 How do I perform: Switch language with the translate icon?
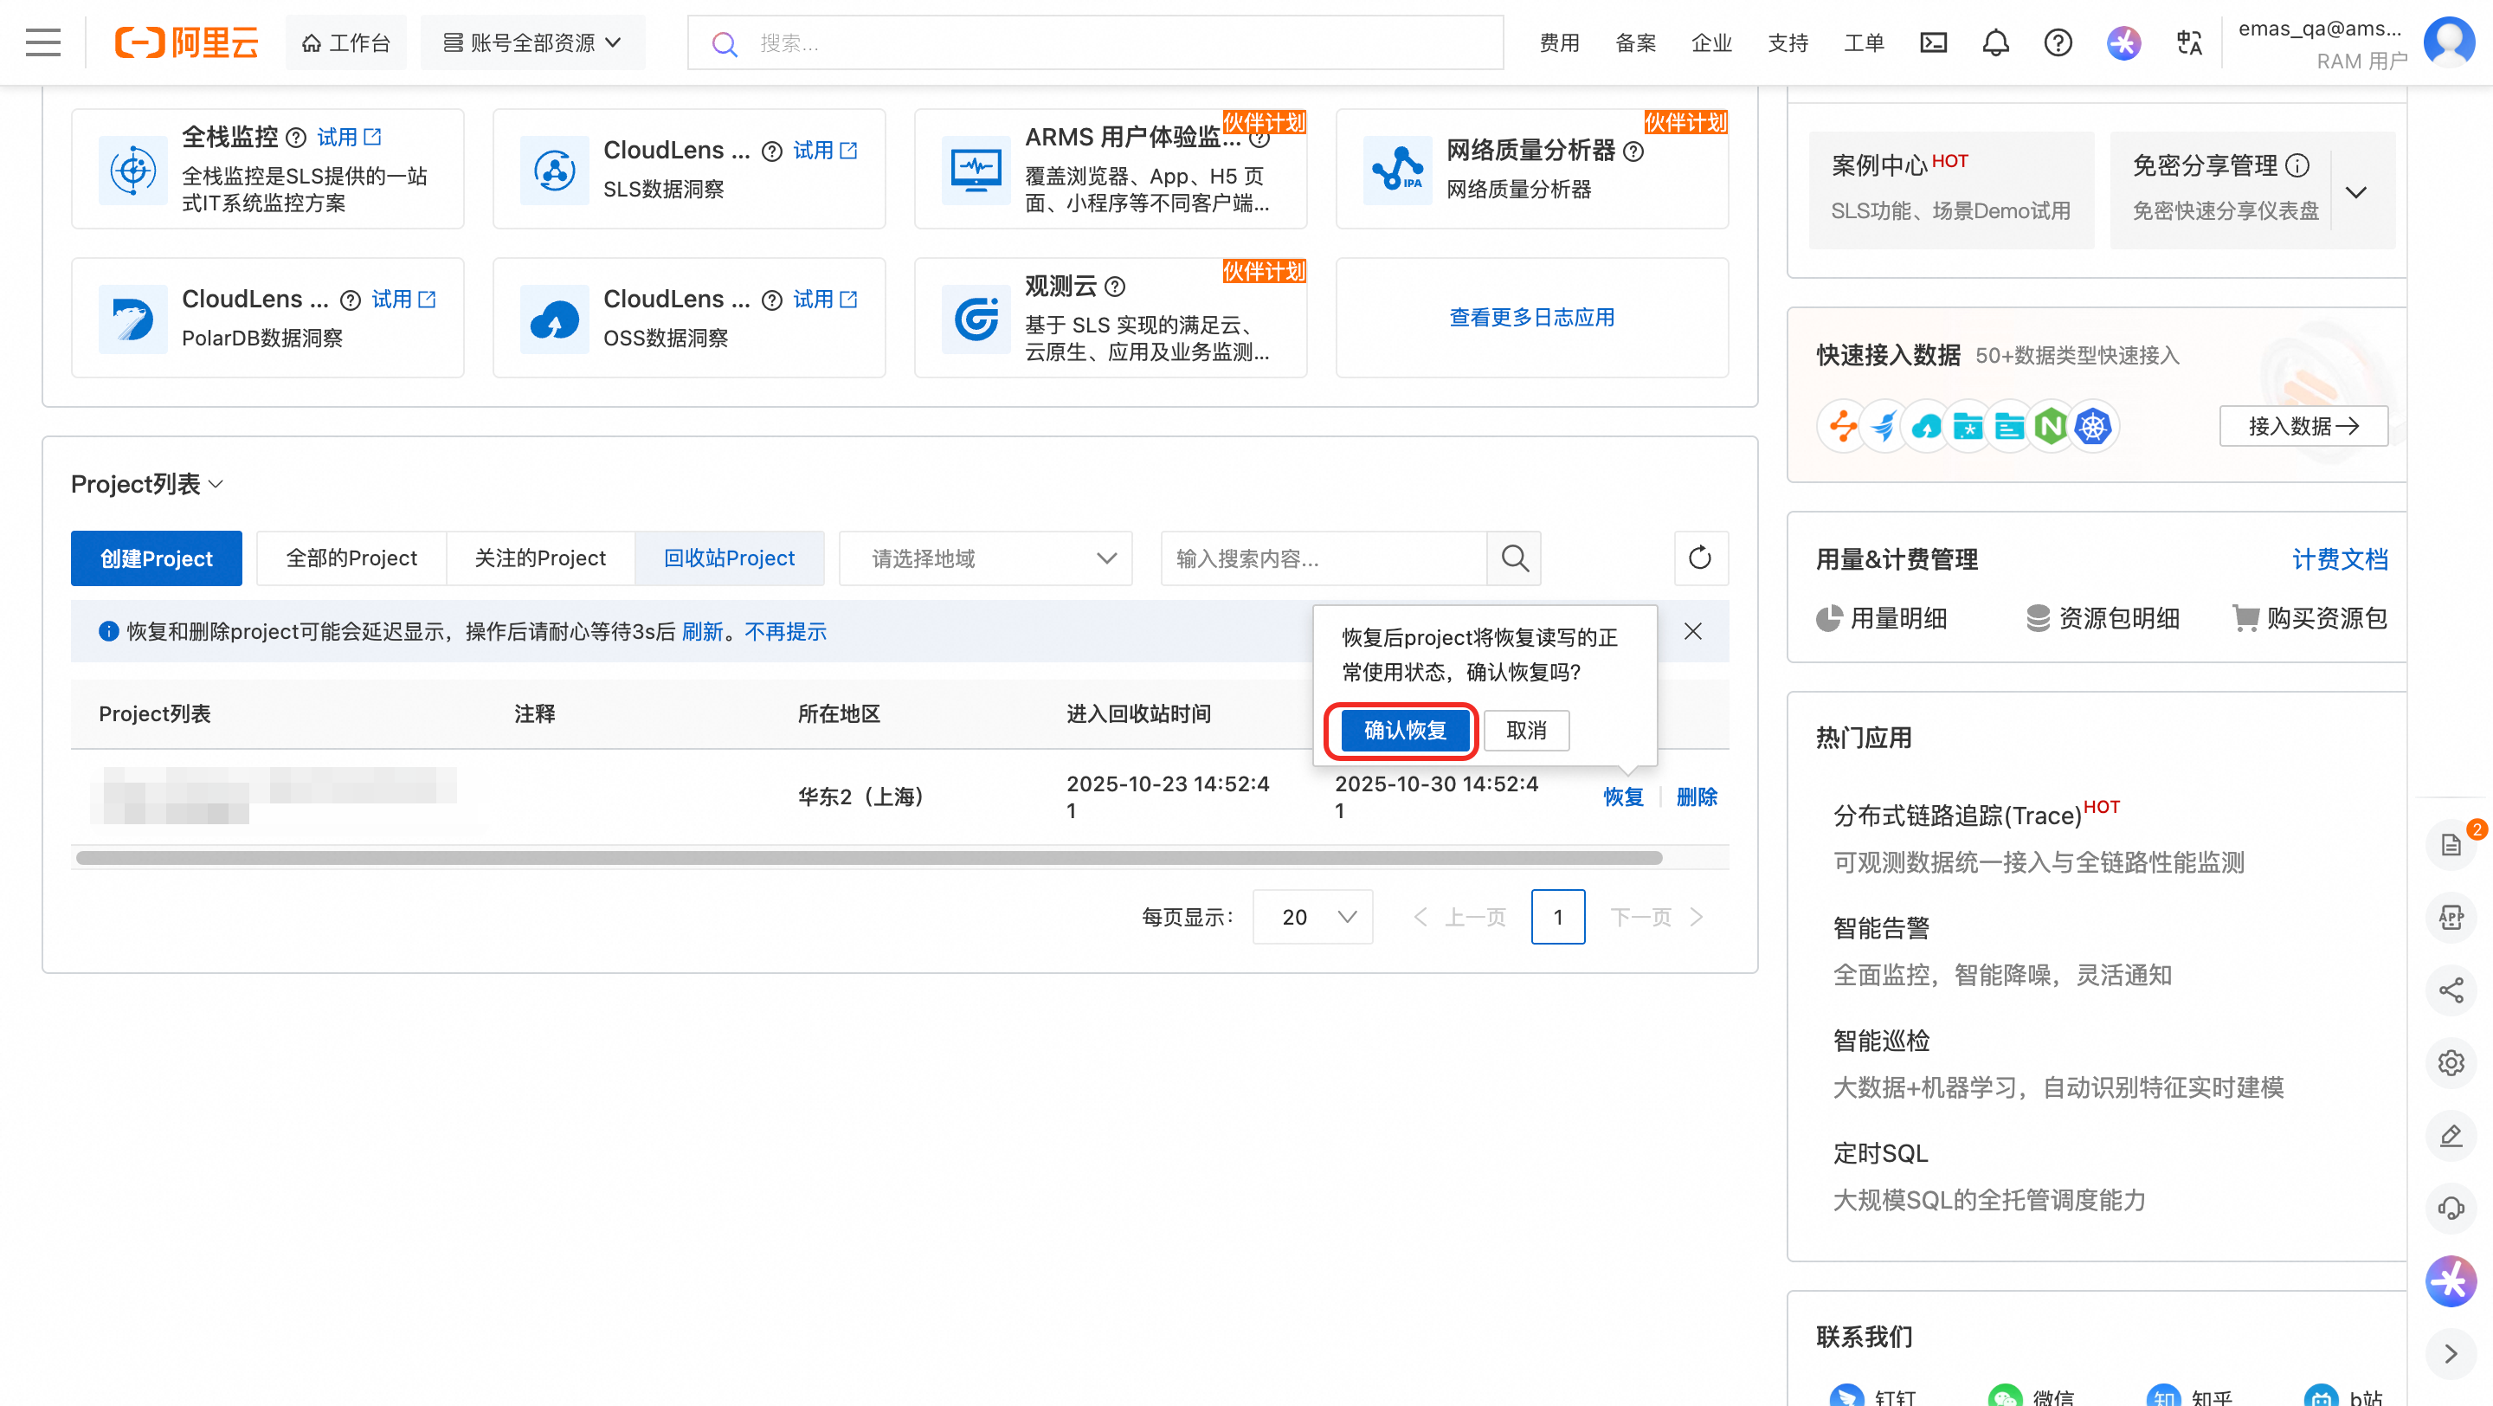(2188, 42)
